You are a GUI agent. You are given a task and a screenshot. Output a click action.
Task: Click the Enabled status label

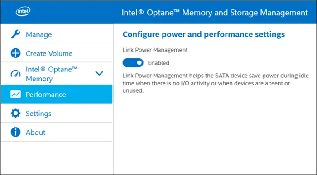(x=158, y=63)
